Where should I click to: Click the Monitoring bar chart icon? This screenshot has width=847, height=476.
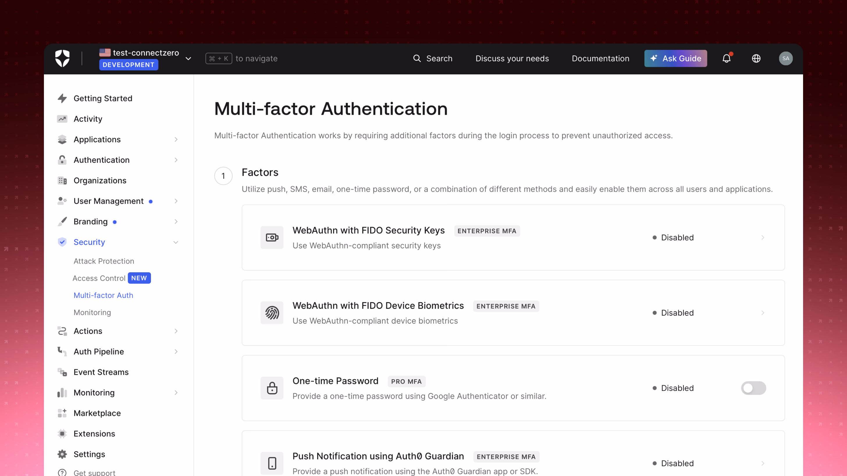coord(62,393)
